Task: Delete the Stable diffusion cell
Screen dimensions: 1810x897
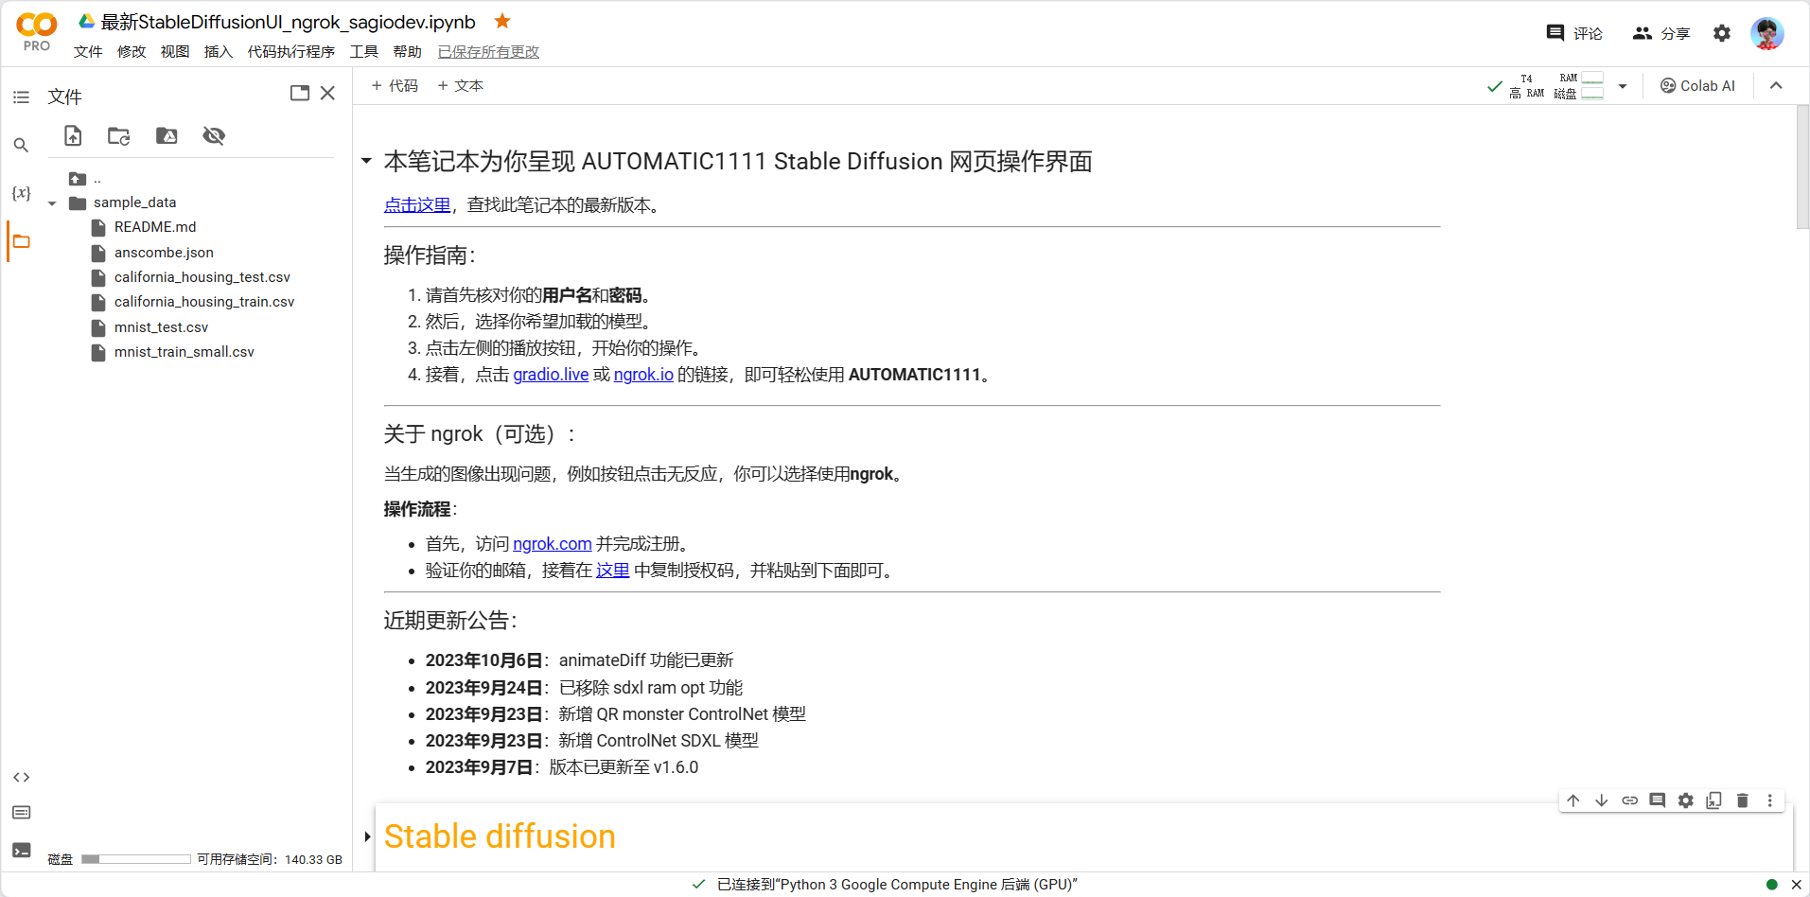Action: [1741, 800]
